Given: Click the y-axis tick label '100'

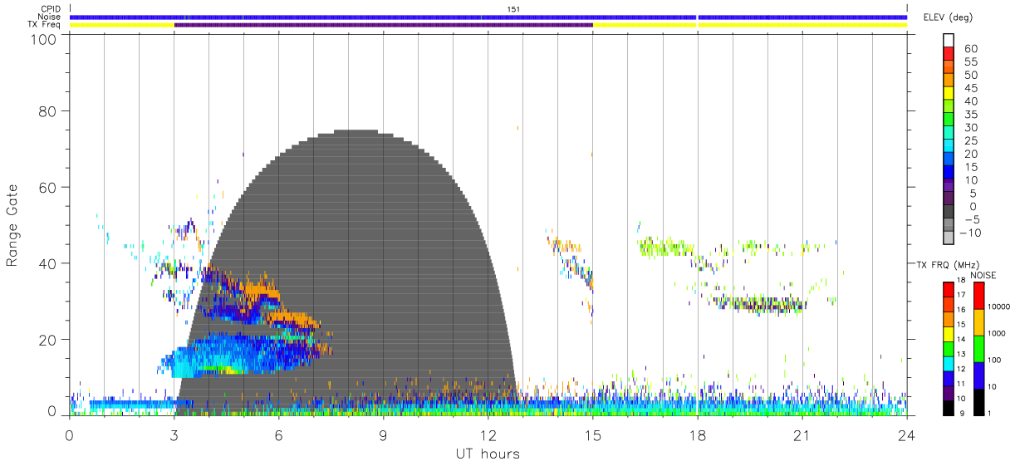Looking at the screenshot, I should point(45,39).
